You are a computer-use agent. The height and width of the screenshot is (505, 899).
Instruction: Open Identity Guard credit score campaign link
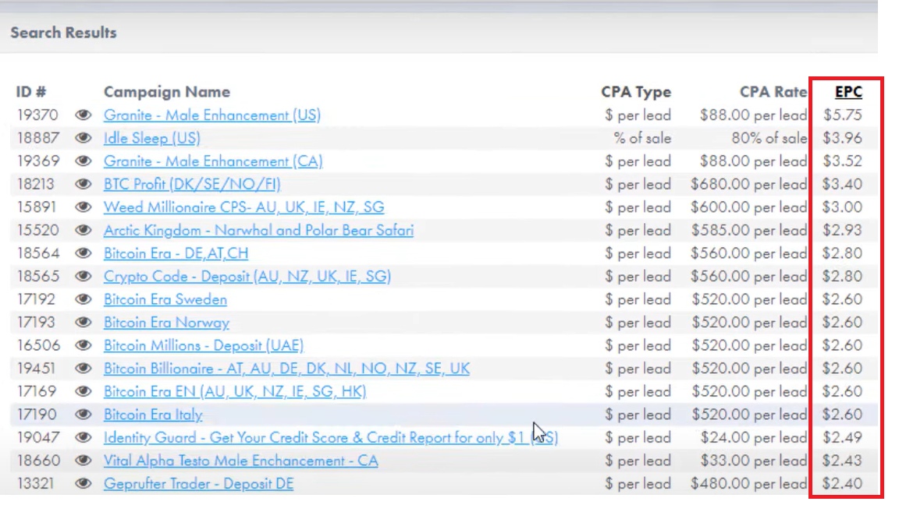coord(331,437)
